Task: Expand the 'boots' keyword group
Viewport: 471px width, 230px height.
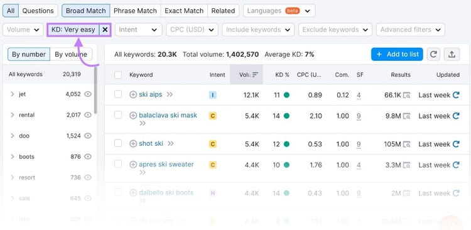Action: pyautogui.click(x=13, y=156)
